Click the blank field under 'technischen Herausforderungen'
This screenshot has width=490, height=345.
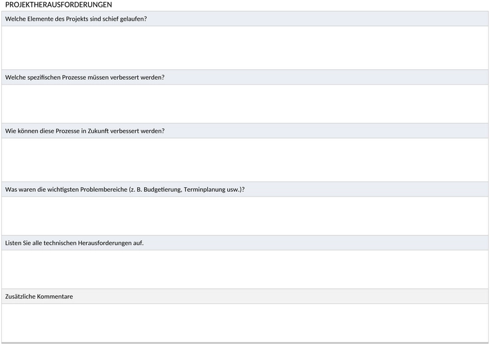tap(245, 269)
